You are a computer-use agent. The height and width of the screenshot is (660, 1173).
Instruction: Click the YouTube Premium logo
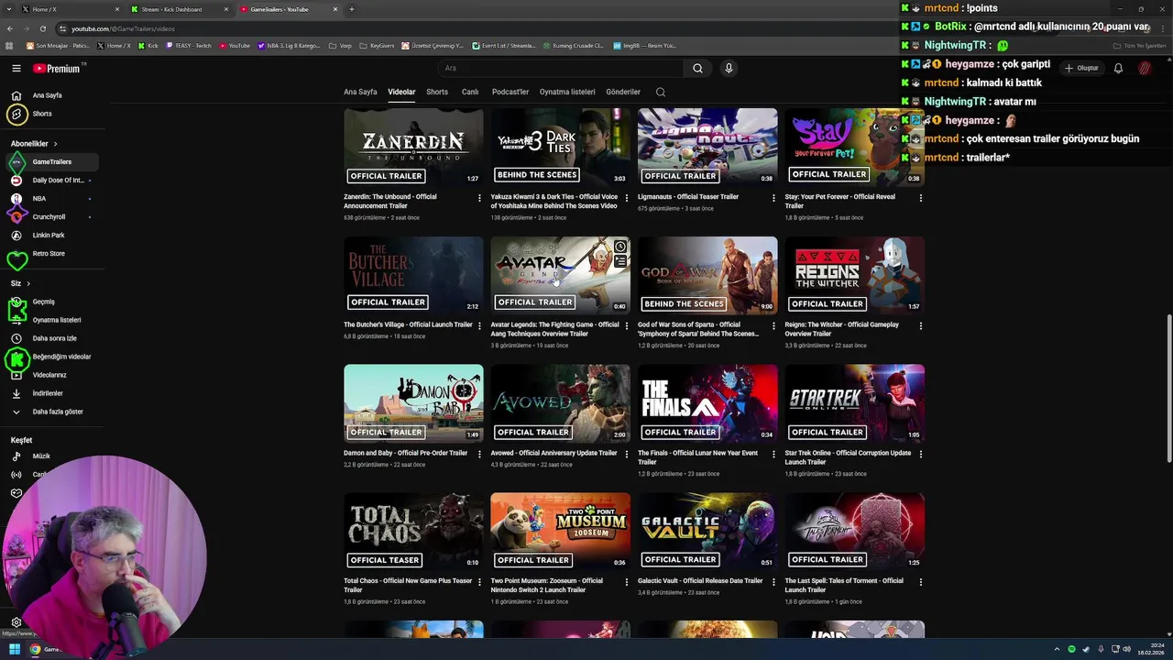coord(59,68)
